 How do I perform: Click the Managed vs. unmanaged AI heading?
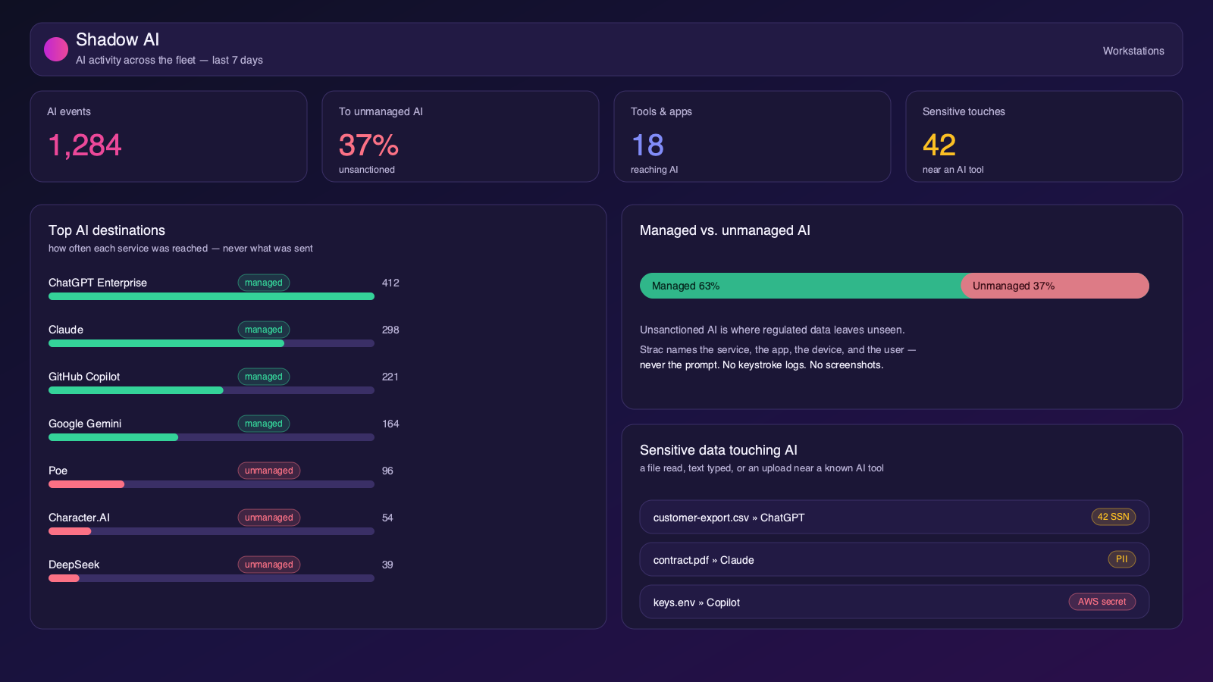[x=725, y=230]
